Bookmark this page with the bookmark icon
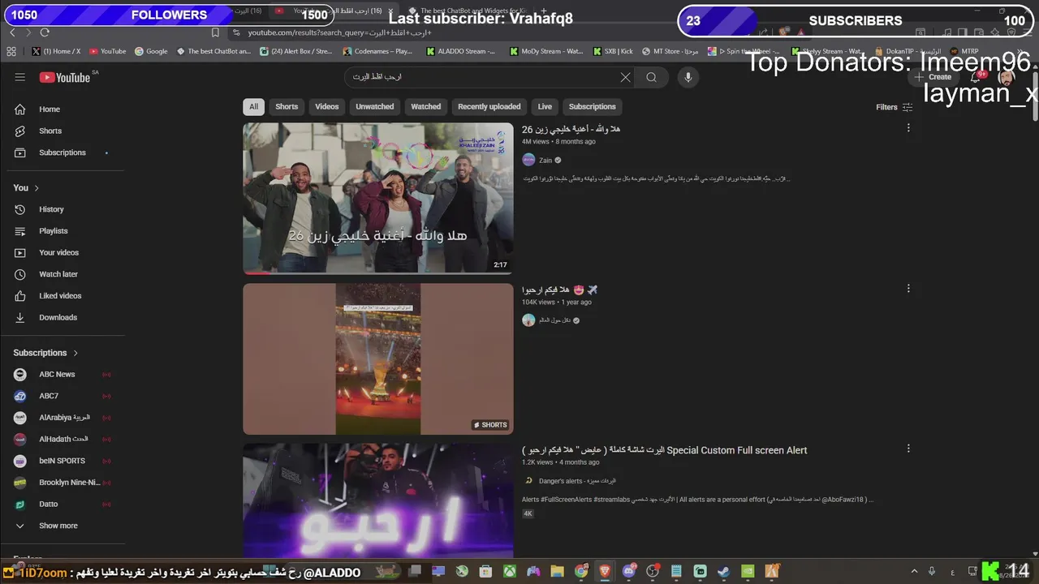The image size is (1039, 584). point(215,32)
